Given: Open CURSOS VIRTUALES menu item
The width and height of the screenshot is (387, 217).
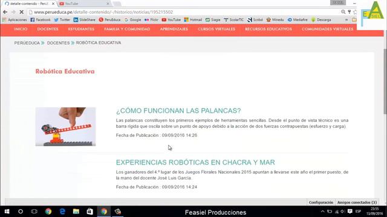Looking at the screenshot, I should [216, 29].
